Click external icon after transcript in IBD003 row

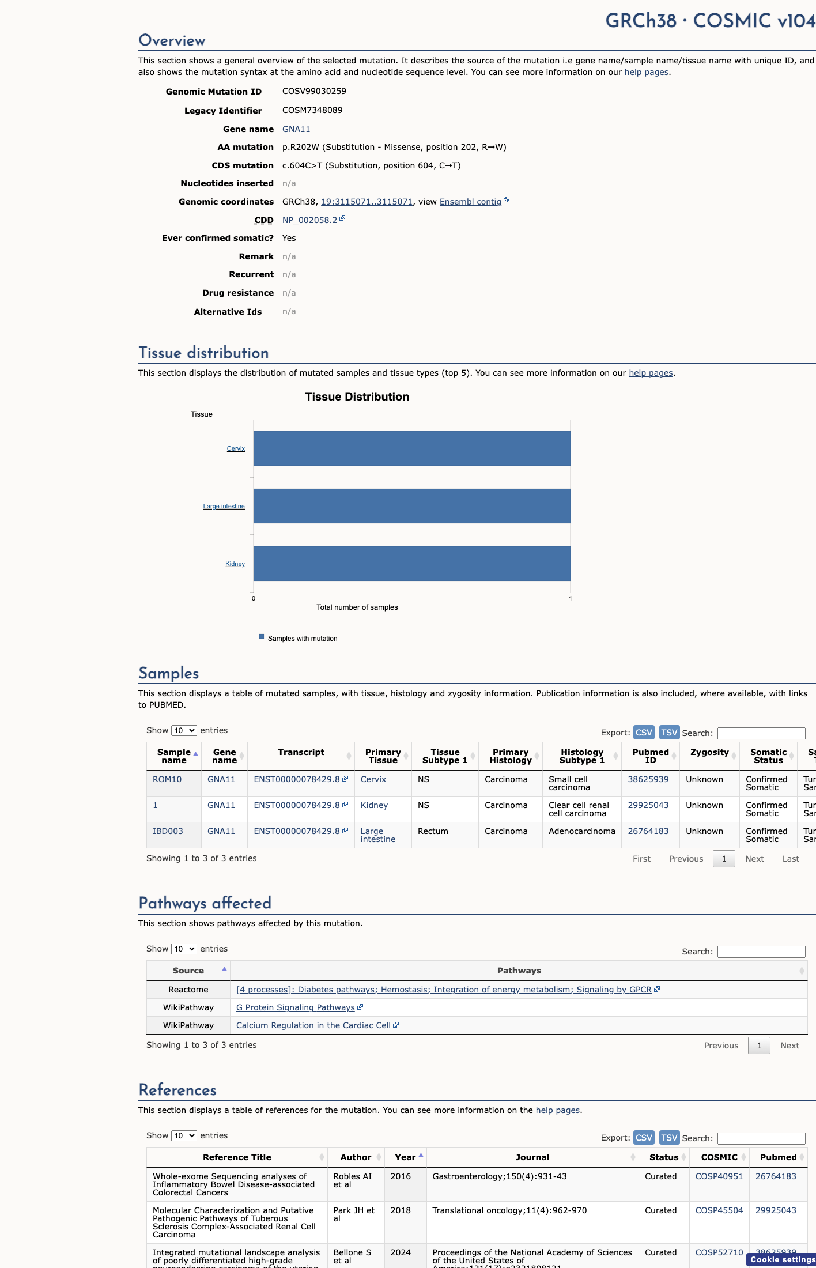345,831
